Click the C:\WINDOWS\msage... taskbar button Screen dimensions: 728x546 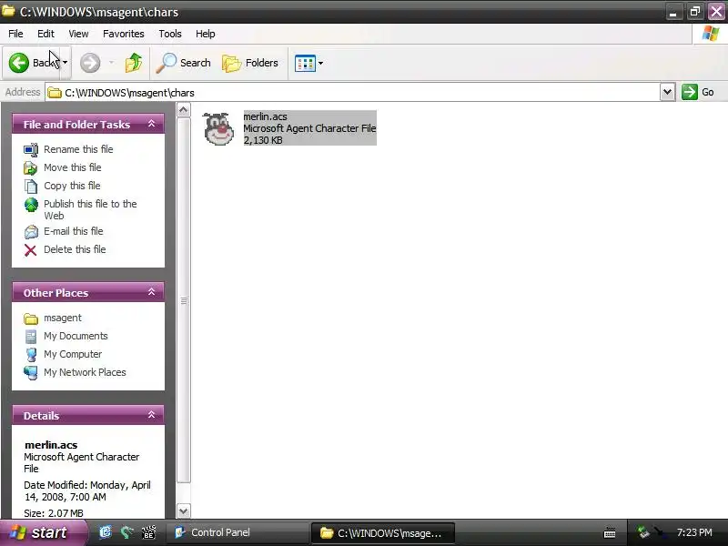point(382,533)
